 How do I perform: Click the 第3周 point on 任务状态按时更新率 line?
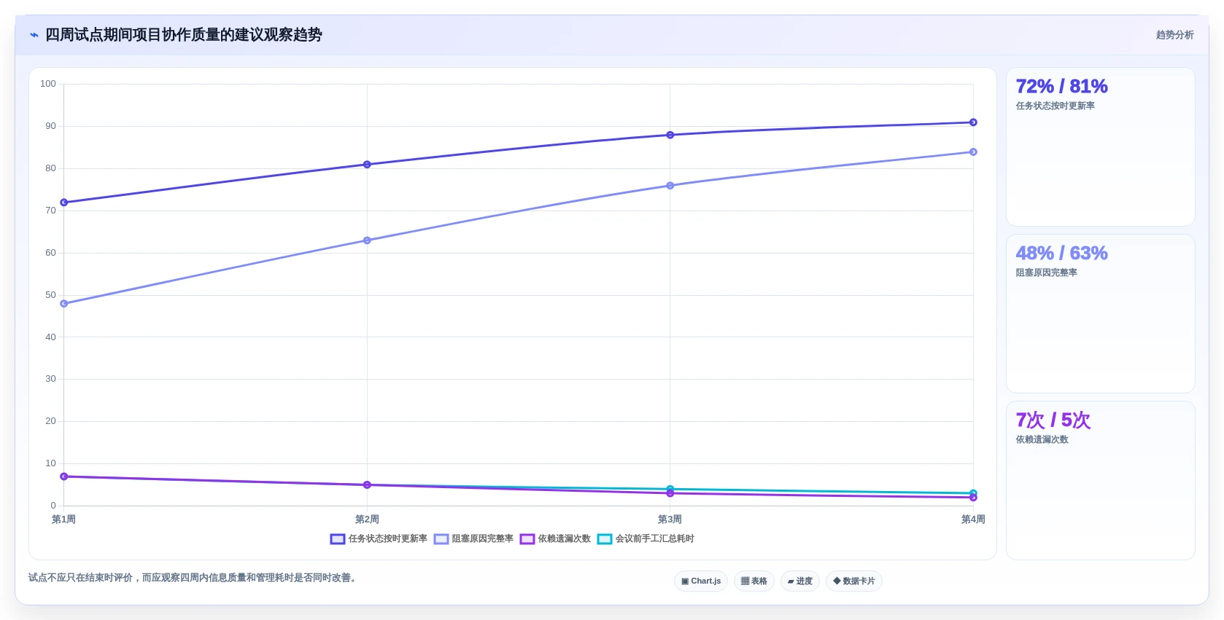(x=670, y=135)
